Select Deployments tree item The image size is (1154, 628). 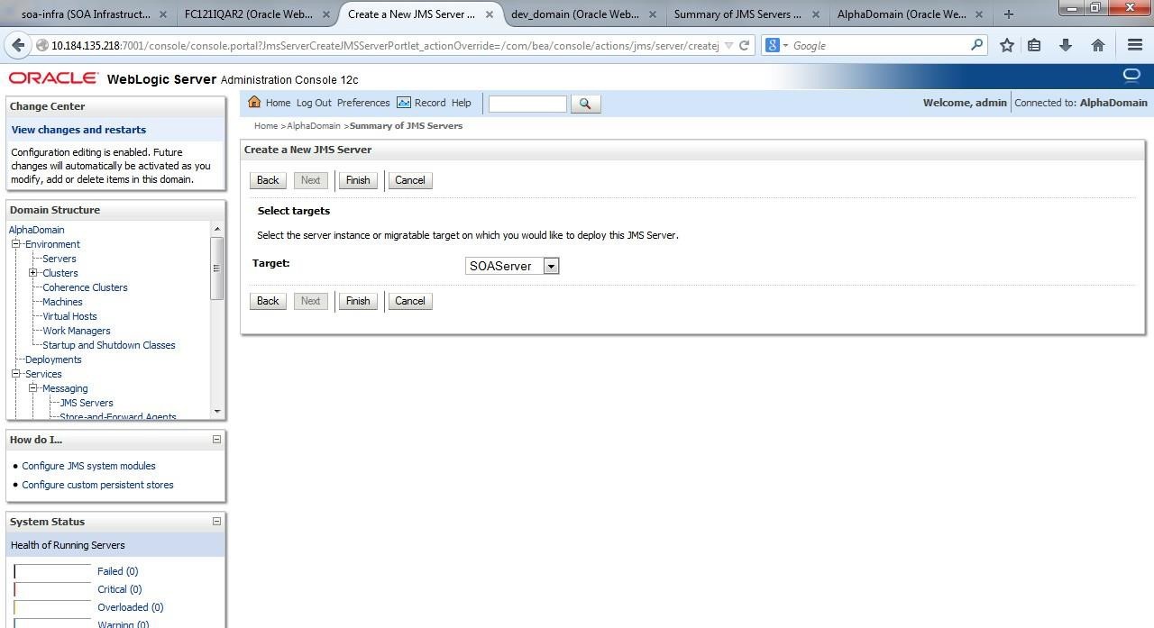(x=53, y=360)
